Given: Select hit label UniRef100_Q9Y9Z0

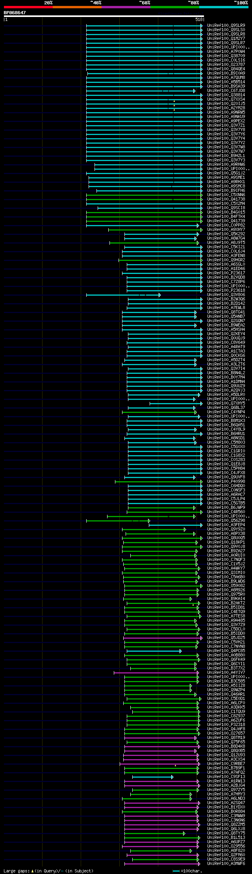Looking at the screenshot, I should [x=226, y=529].
